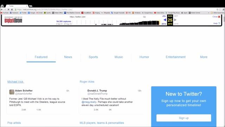The width and height of the screenshot is (225, 127).
Task: Open the Chrome menu button
Action: (x=224, y=10)
